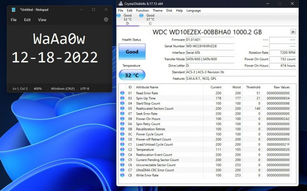Screen dimensions: 307x191
Task: Click the Attribute Name column header
Action: 147,87
